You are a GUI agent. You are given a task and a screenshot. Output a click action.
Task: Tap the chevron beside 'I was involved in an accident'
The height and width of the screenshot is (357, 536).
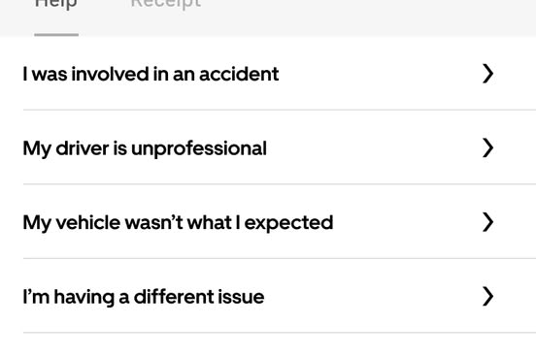(487, 74)
